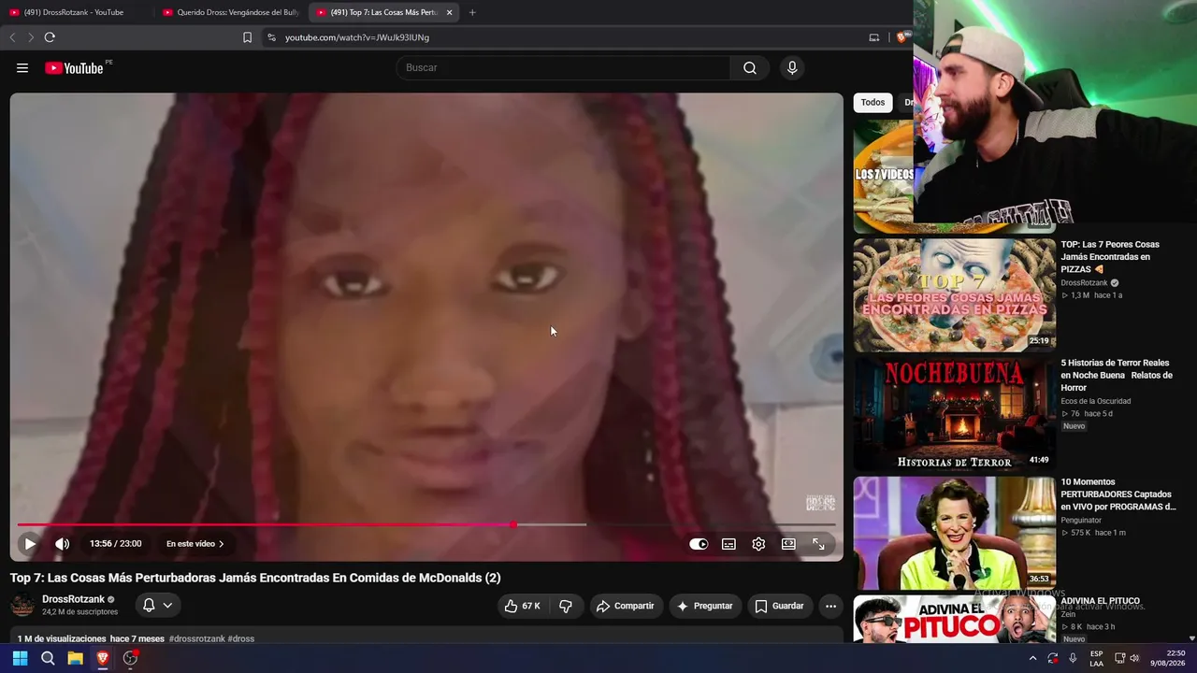Click the #drossrotzank hashtag
The height and width of the screenshot is (673, 1197).
pos(197,638)
